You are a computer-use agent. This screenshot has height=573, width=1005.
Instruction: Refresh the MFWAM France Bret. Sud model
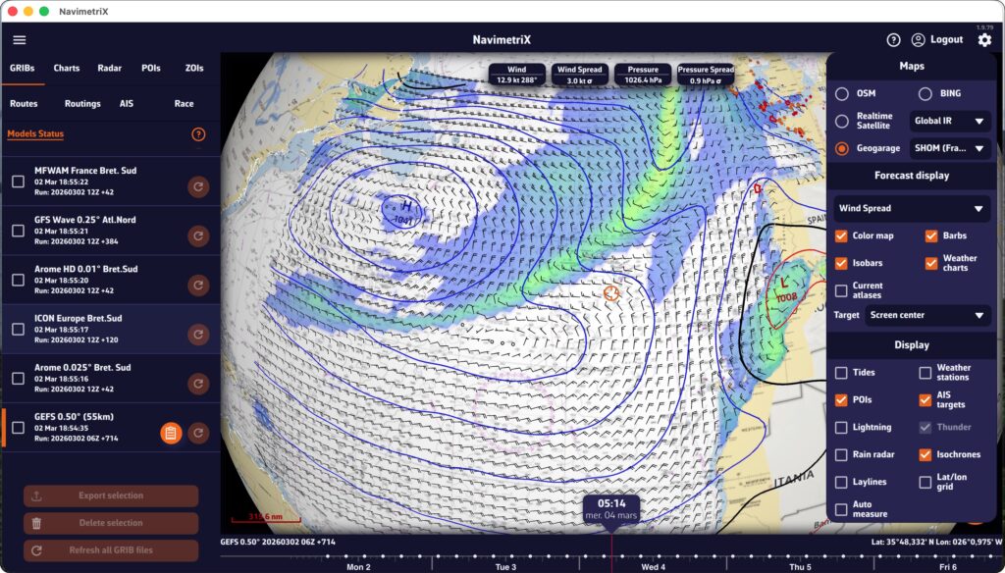tap(198, 186)
